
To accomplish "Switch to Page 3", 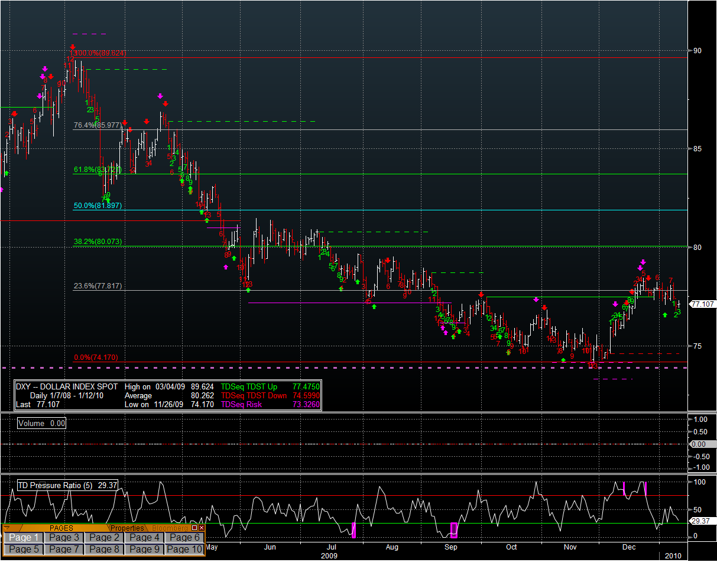I will tap(64, 538).
